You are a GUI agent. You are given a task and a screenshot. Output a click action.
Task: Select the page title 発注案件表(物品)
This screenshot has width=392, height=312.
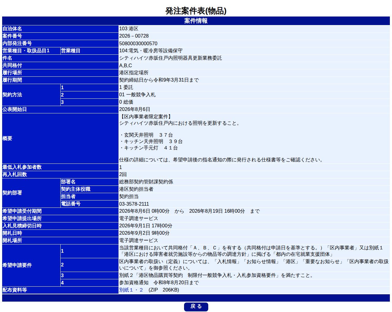click(196, 11)
